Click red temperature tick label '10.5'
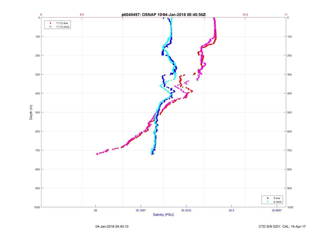 [245, 15]
